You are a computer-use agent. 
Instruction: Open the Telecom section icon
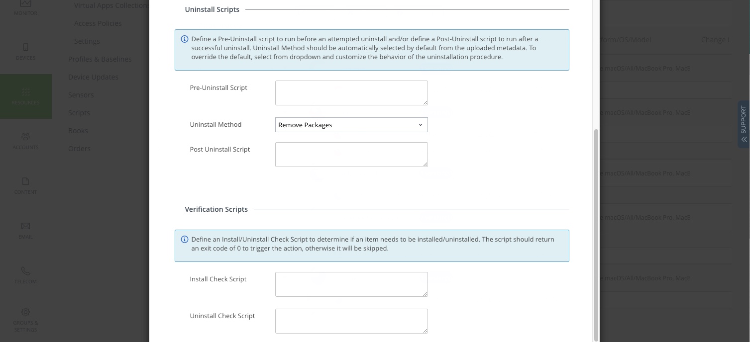point(25,271)
